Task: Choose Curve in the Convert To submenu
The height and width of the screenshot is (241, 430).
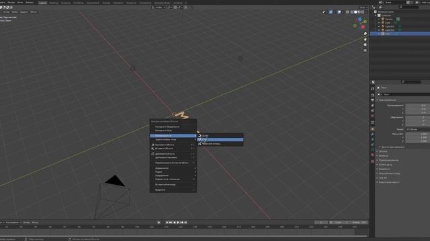Action: (220, 135)
